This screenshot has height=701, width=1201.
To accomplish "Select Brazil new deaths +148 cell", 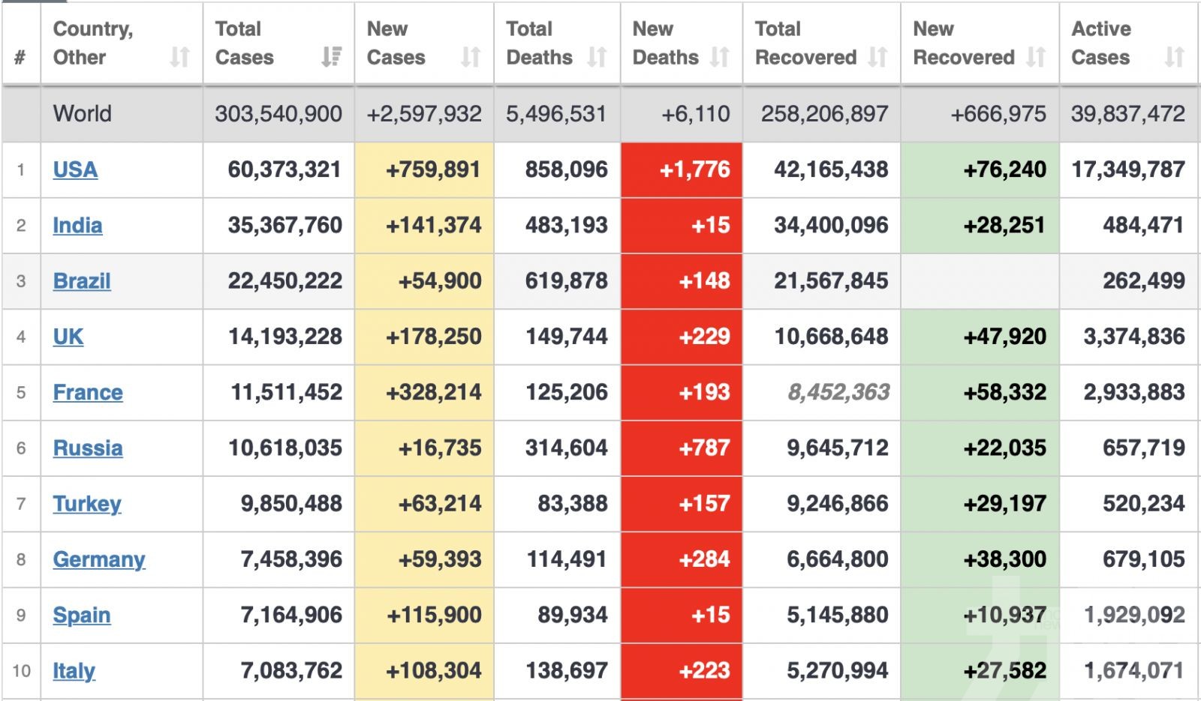I will pos(682,281).
